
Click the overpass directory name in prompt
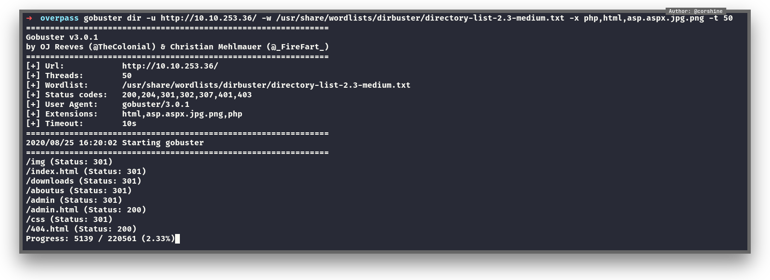pos(59,18)
